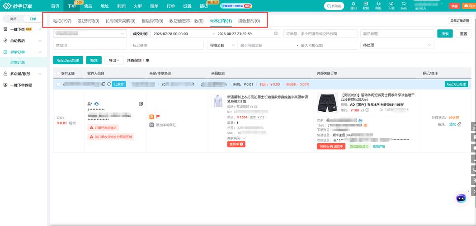Viewport: 476px width, 226px height.
Task: Switch to the 商品 toggle
Action: (13, 19)
